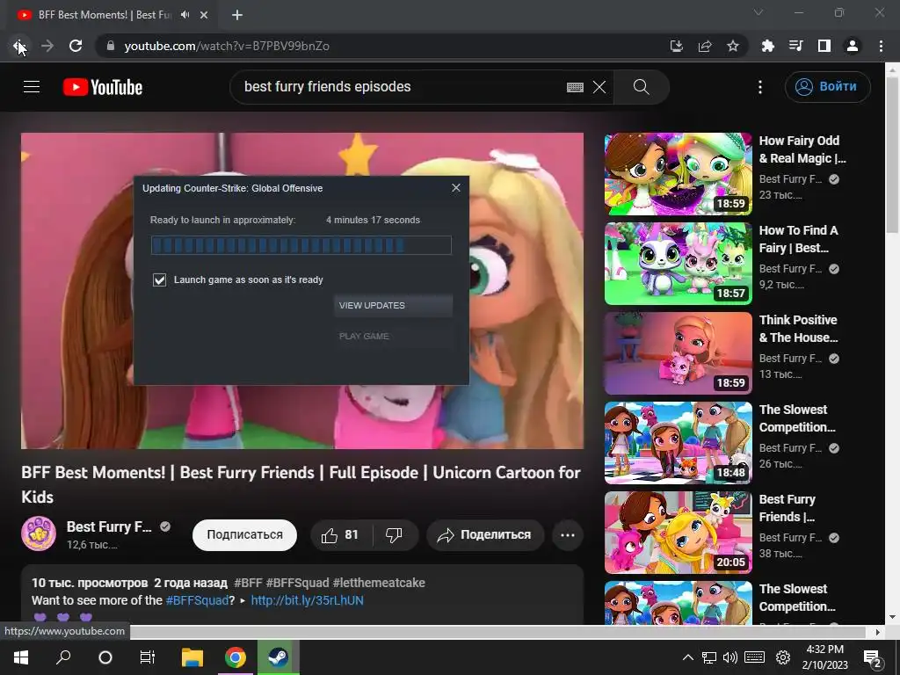
Task: Click the browser forward arrow
Action: (47, 46)
